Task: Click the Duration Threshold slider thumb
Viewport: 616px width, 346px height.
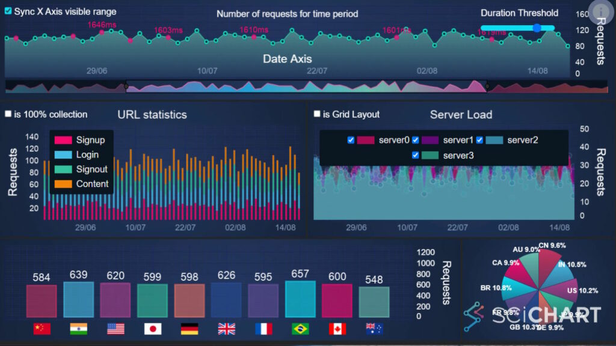Action: click(536, 27)
